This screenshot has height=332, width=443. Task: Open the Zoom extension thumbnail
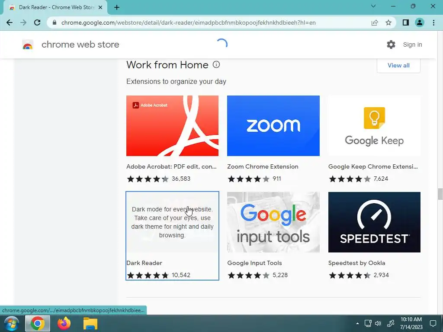[x=273, y=126]
